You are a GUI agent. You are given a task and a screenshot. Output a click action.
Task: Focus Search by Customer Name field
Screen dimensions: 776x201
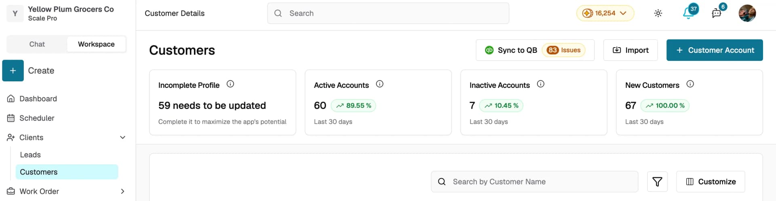click(x=534, y=182)
